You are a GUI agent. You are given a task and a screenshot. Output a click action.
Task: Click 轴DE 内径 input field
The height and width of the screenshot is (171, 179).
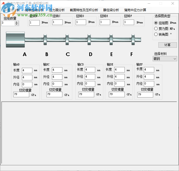(120, 84)
